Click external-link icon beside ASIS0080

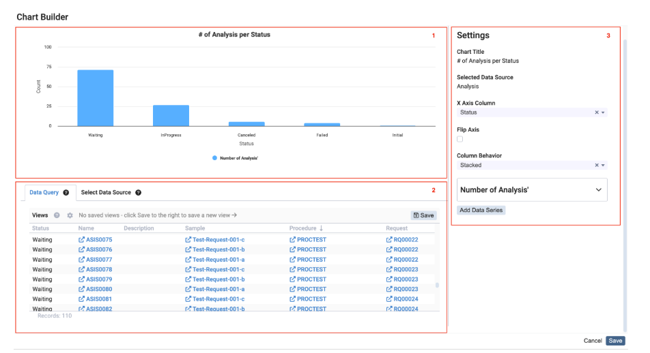pos(82,289)
